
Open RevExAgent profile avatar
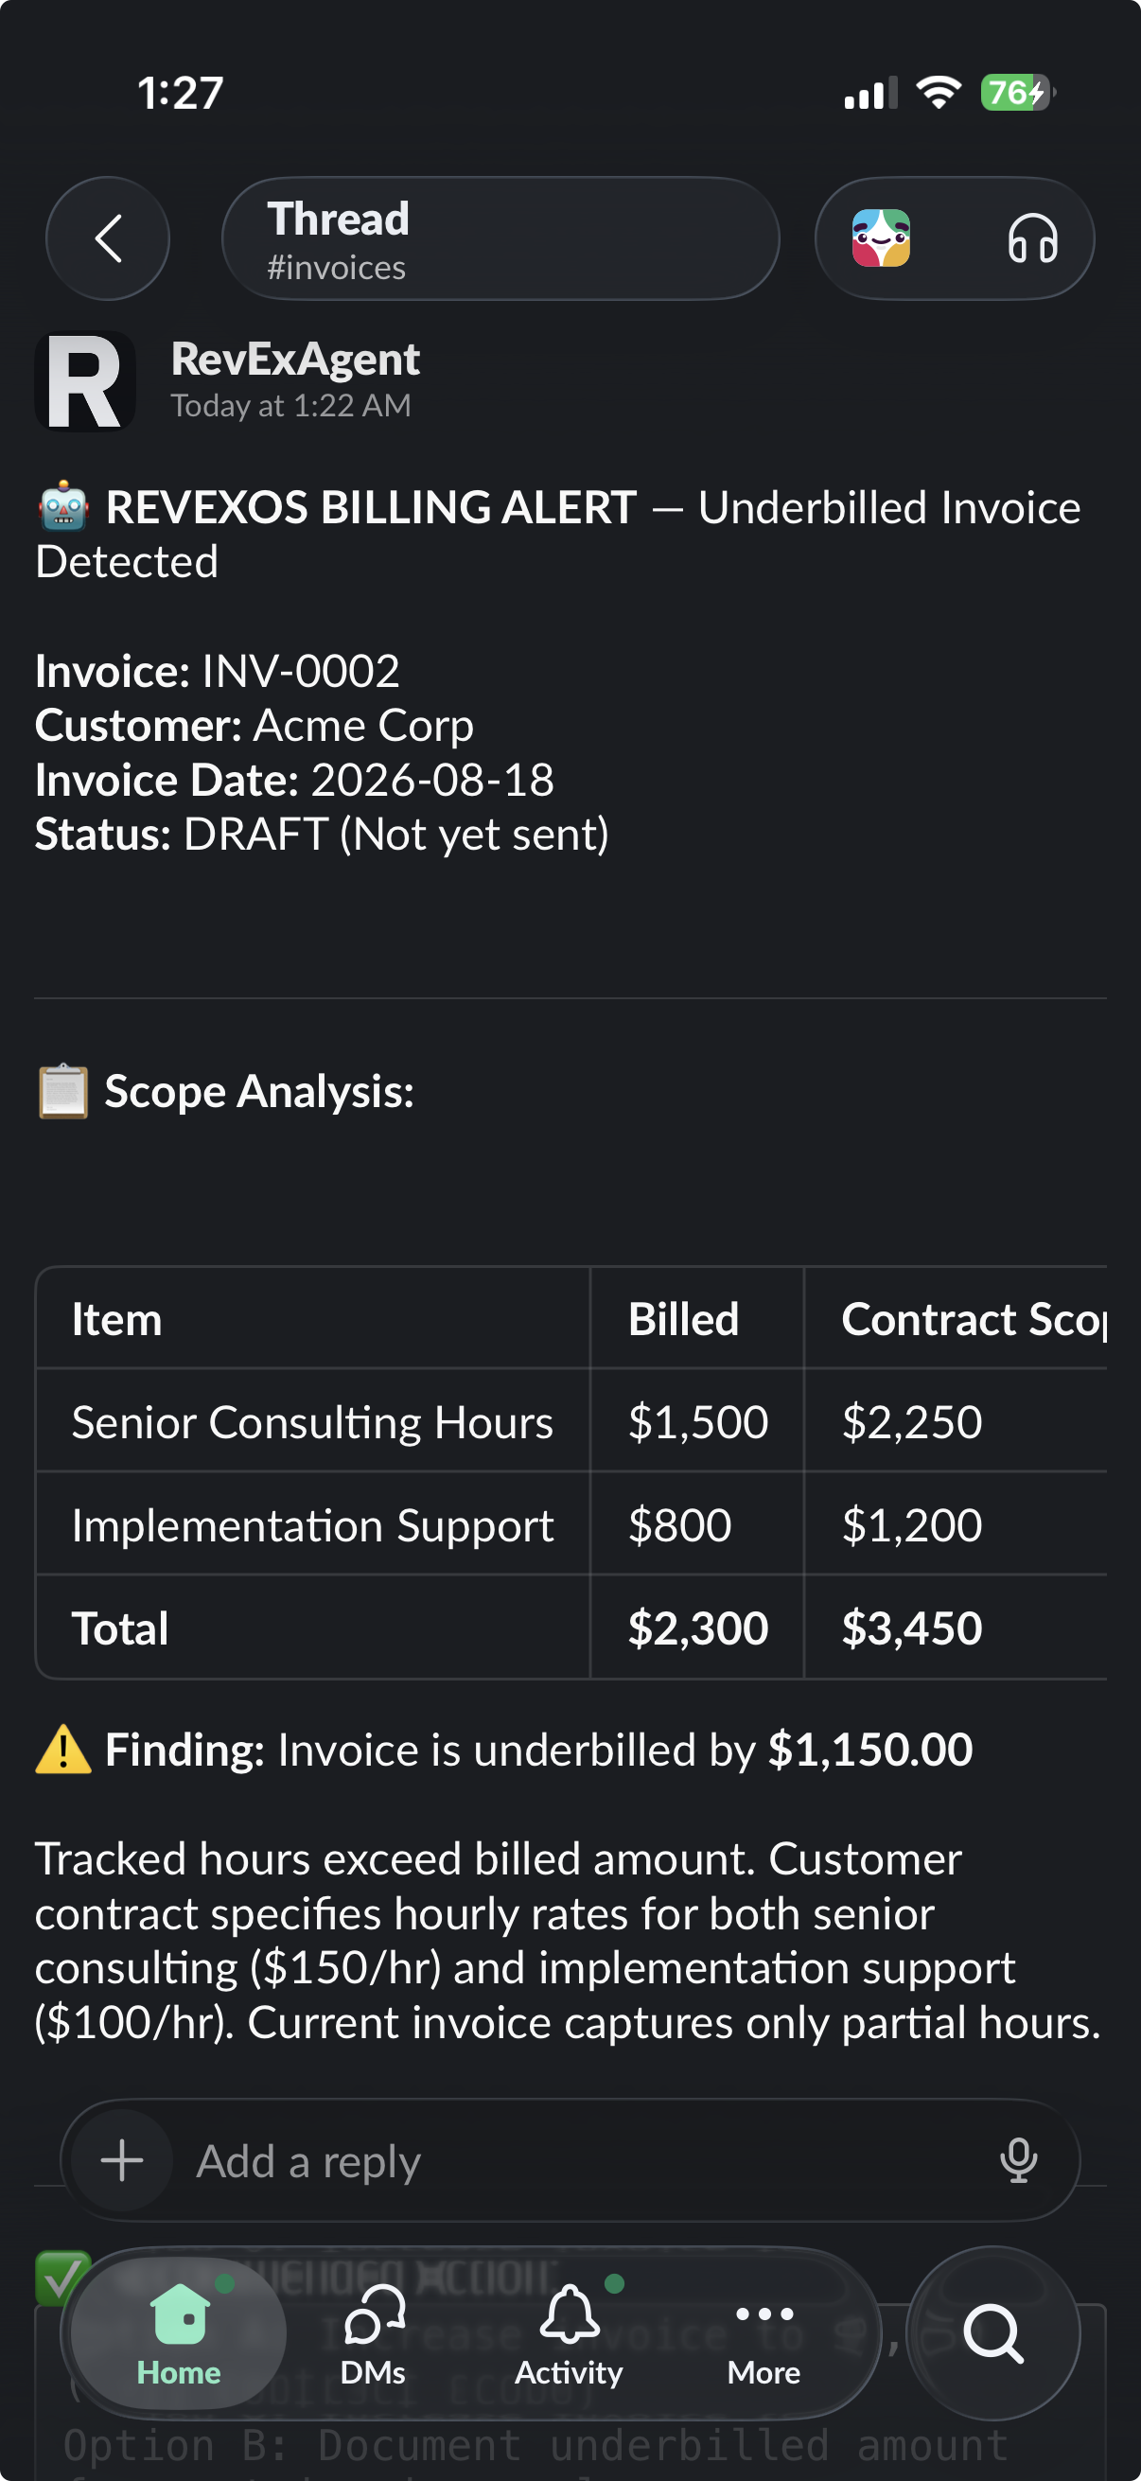pyautogui.click(x=85, y=381)
